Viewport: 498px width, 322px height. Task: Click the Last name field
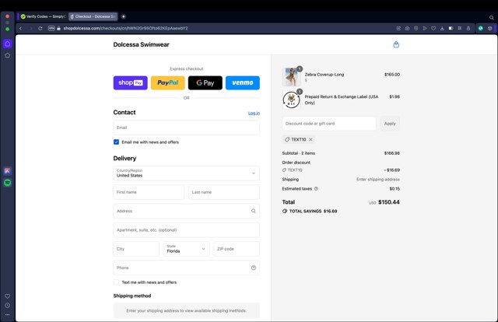point(224,192)
